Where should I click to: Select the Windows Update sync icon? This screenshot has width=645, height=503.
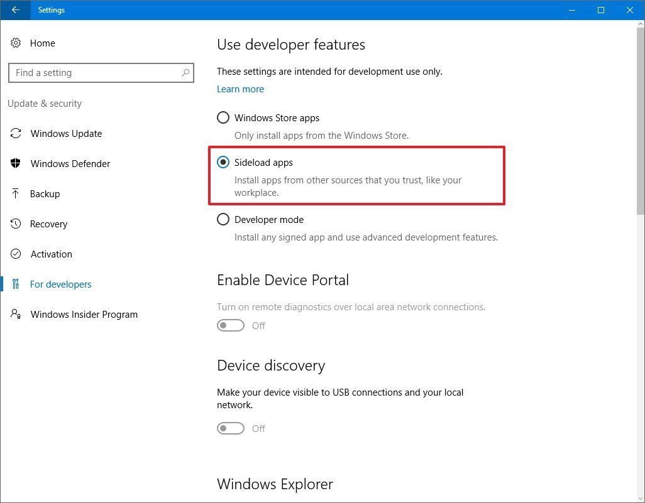click(16, 133)
